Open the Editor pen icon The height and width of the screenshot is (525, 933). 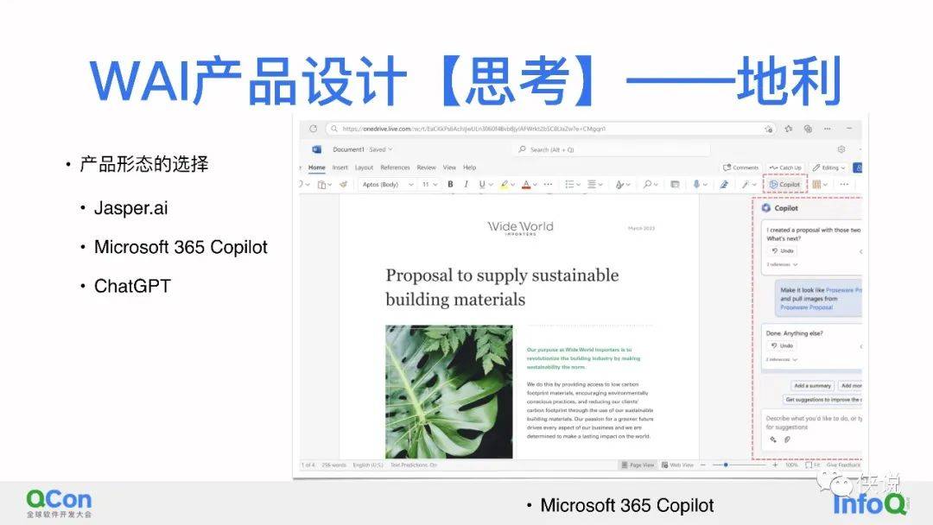(x=724, y=184)
